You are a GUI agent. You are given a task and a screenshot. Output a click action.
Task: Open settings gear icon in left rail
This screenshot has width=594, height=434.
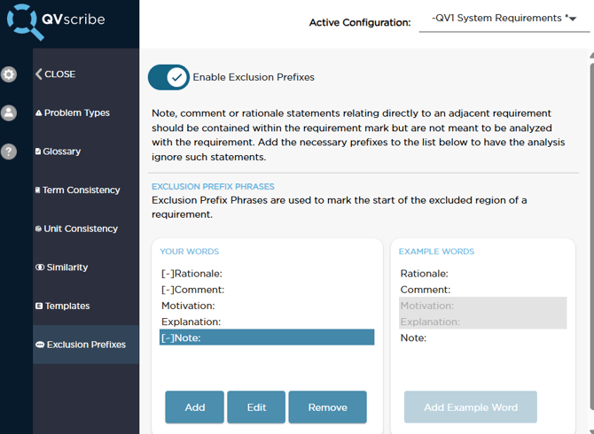pos(9,74)
